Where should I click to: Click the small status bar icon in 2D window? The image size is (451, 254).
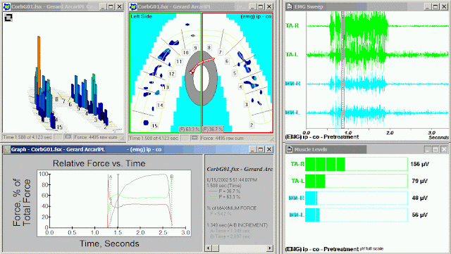pos(194,138)
